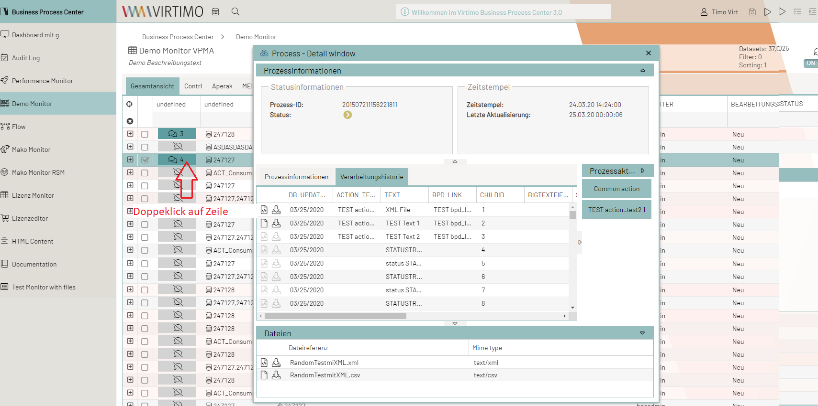
Task: Collapse the Dateien section
Action: coord(642,333)
